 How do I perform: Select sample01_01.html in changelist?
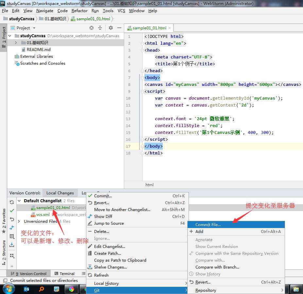tap(53, 208)
